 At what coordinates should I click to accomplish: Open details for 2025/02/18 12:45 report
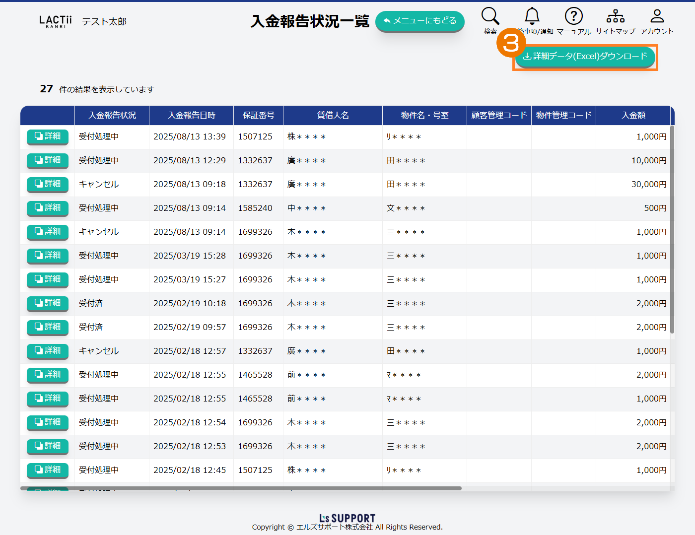tap(48, 470)
